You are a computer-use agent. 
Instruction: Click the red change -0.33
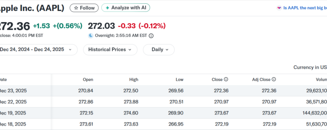tap(127, 26)
